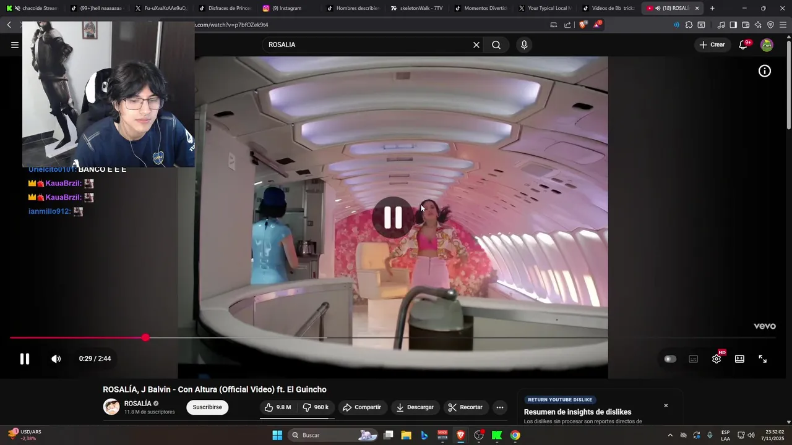Open a new browser tab

[712, 8]
